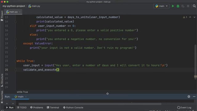The image size is (197, 111).
Task: Click 'user_input' variable on line 24
Action: (x=31, y=65)
